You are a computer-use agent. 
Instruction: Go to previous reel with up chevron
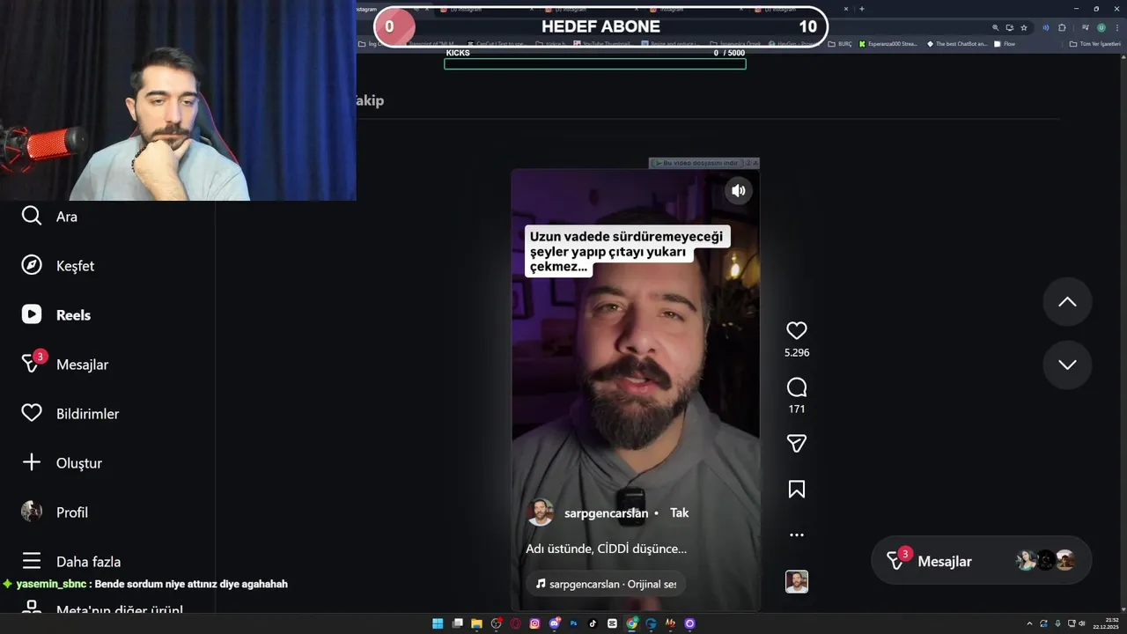point(1067,302)
